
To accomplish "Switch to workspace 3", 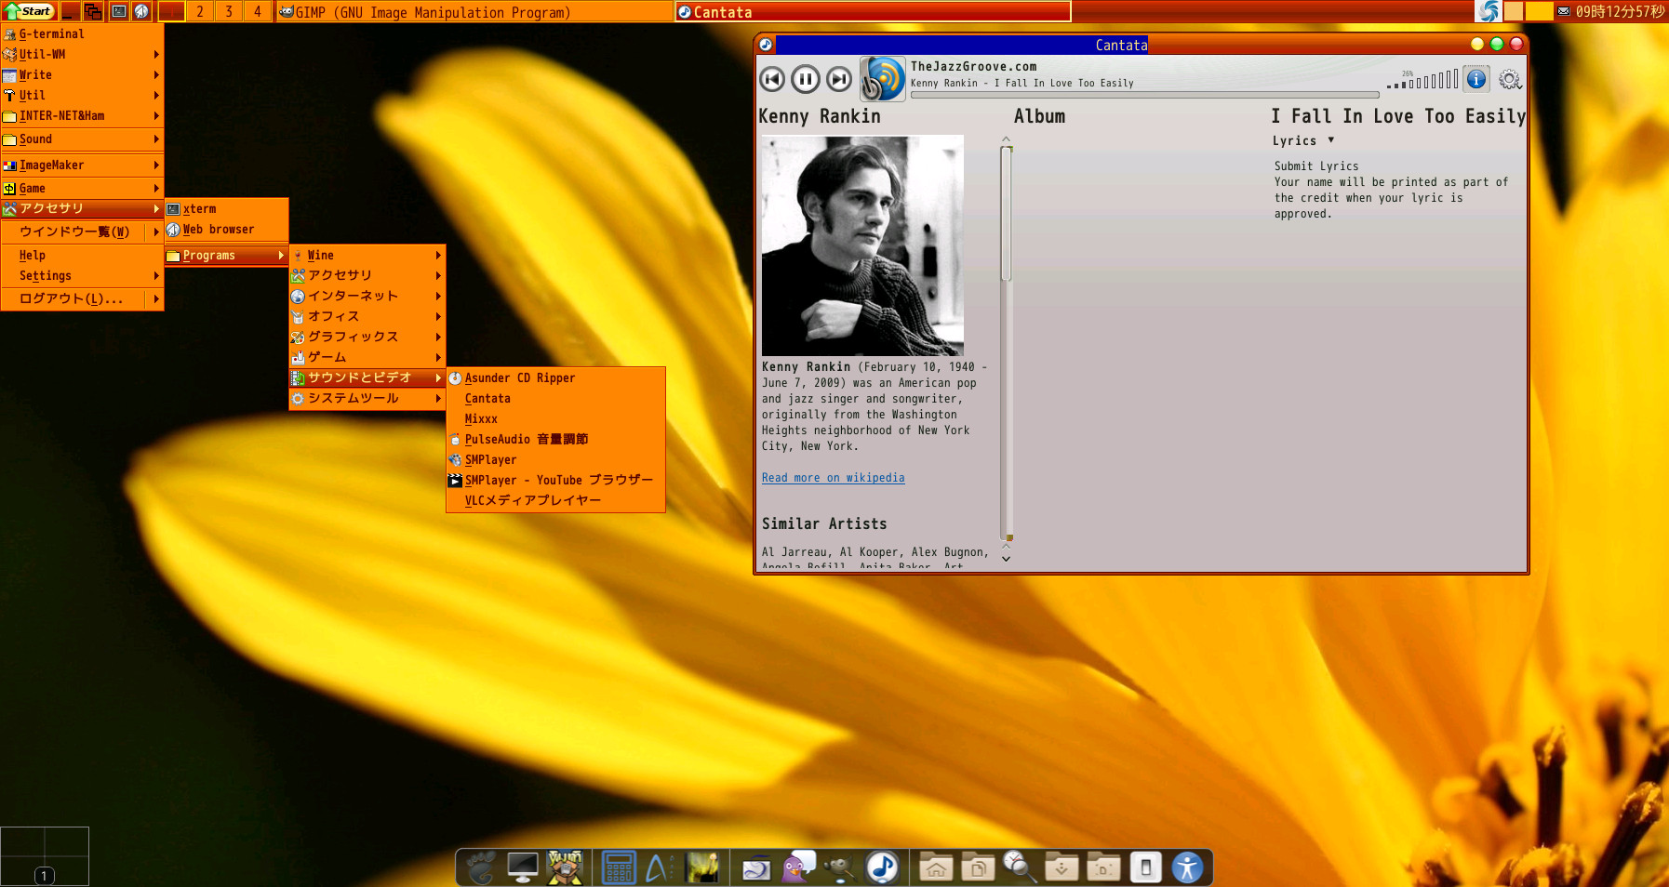I will click(229, 11).
